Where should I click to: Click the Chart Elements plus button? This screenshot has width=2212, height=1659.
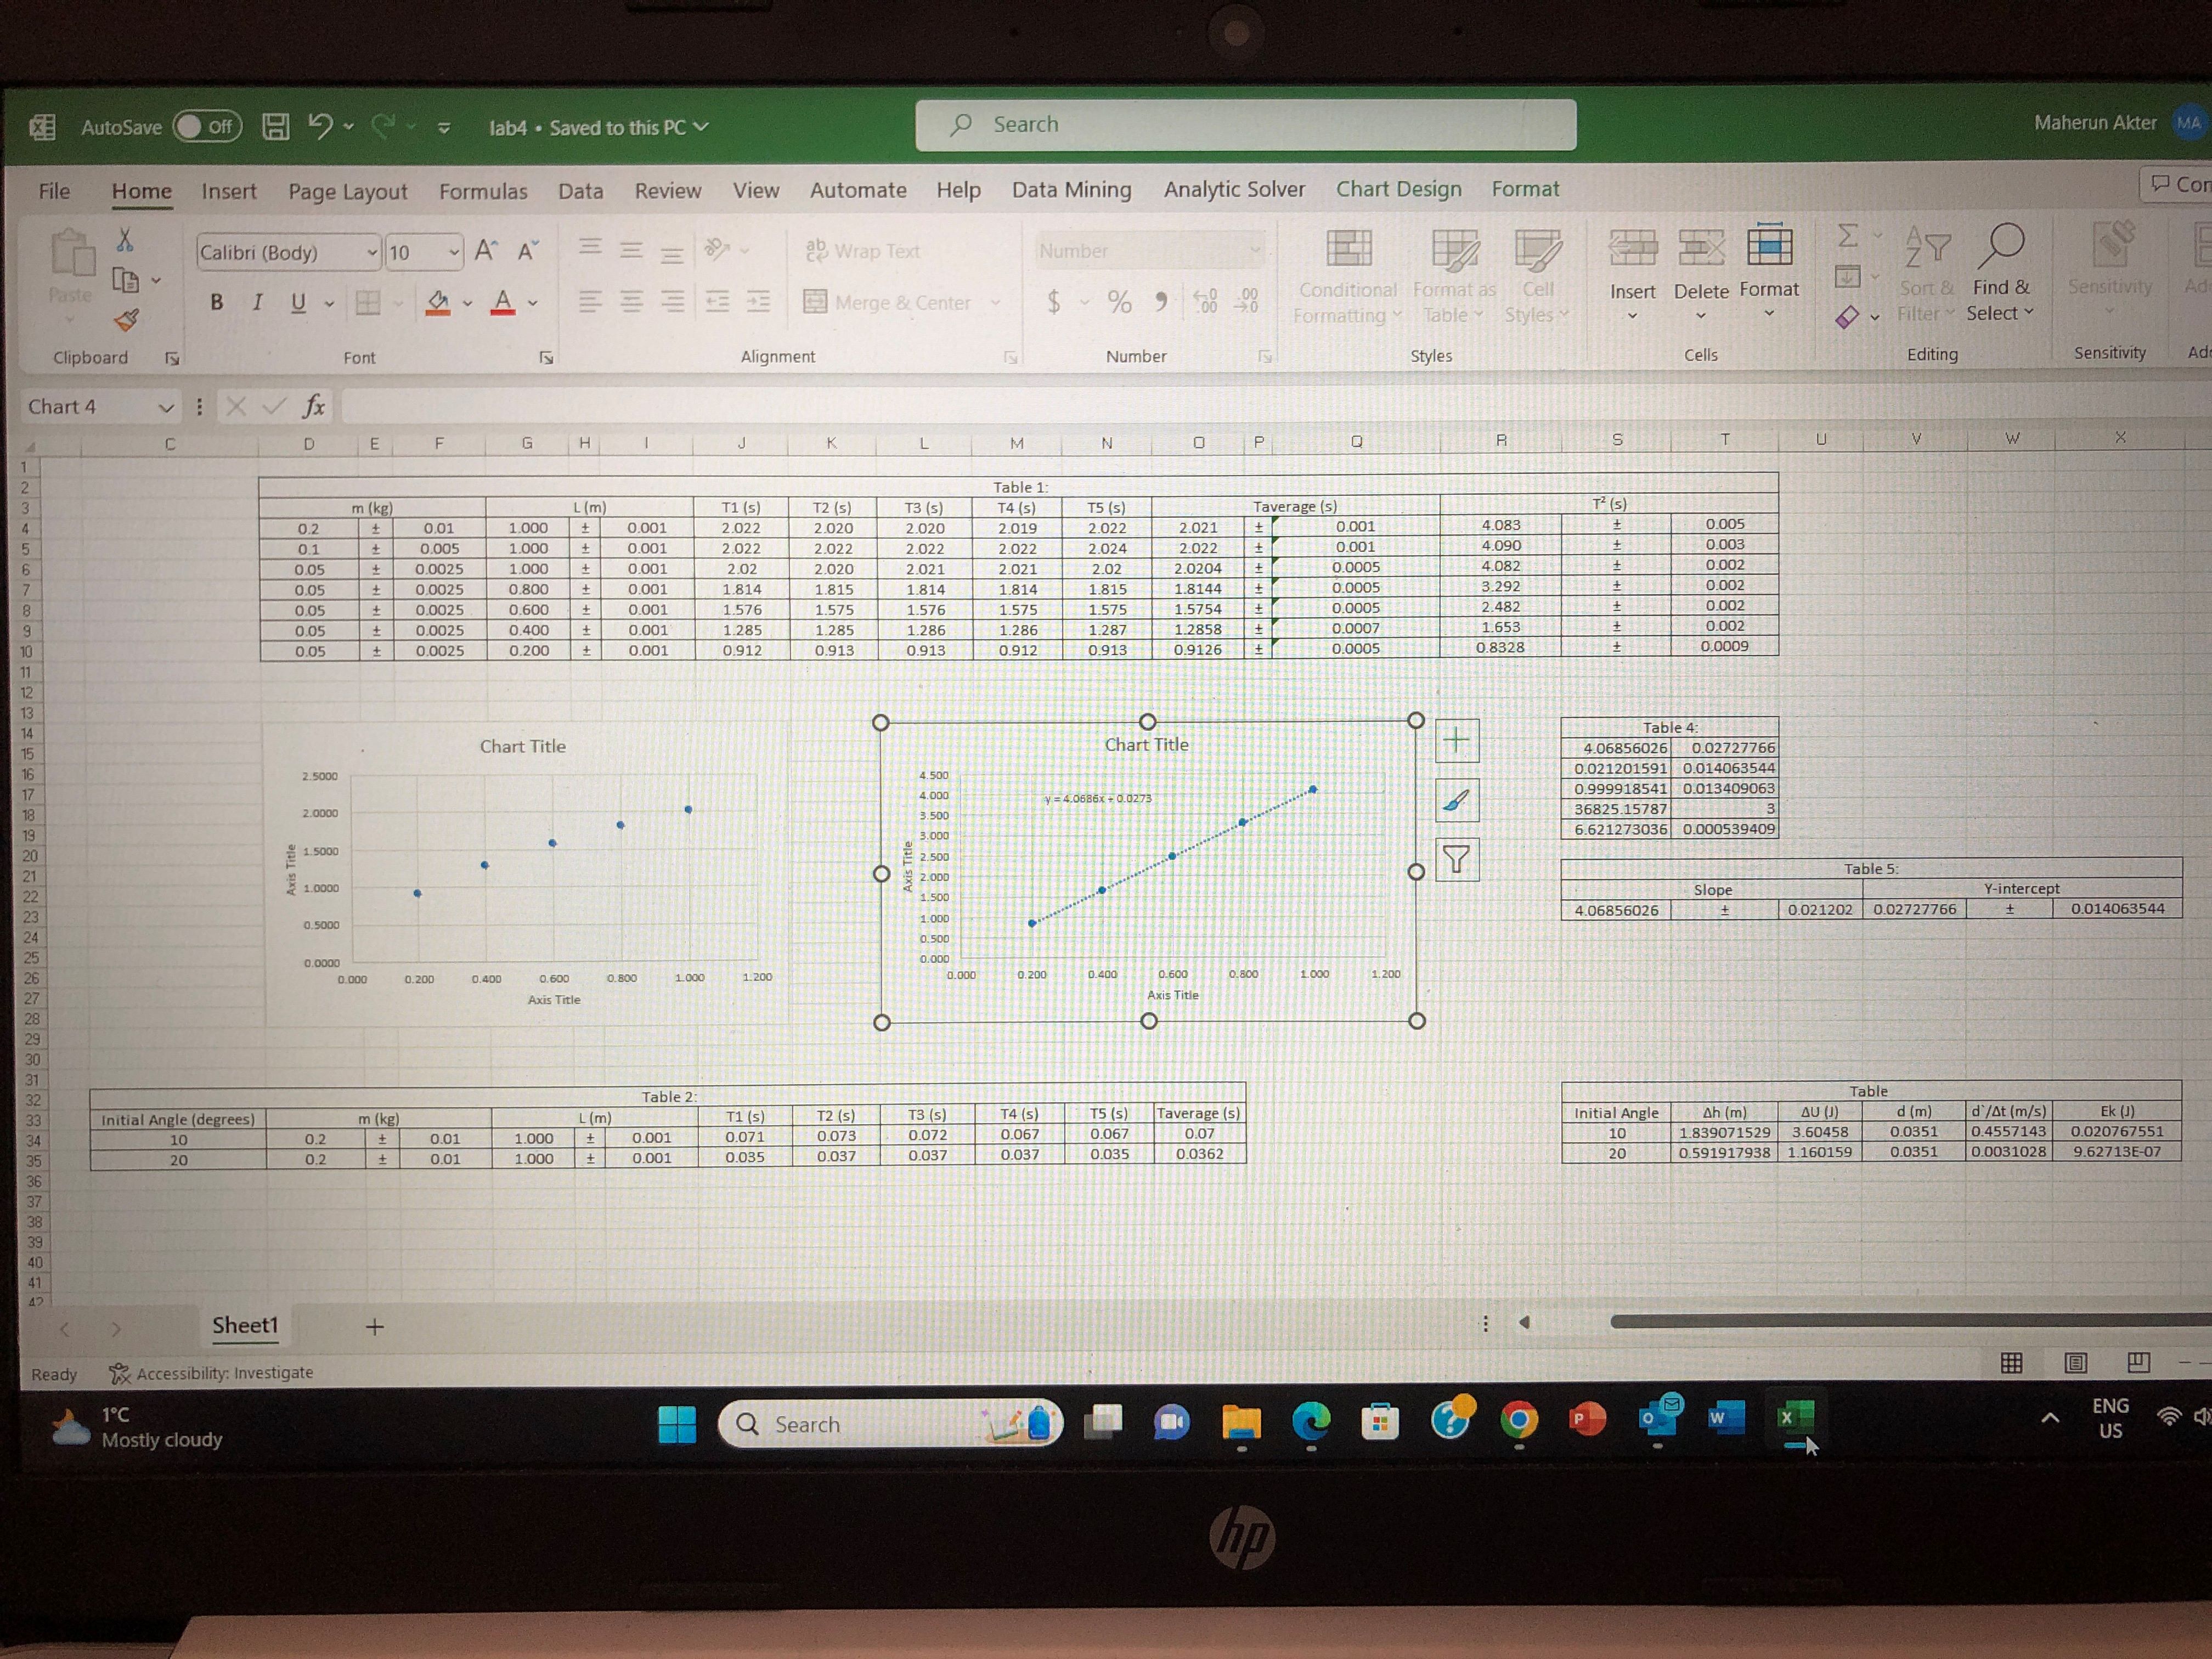(1456, 741)
